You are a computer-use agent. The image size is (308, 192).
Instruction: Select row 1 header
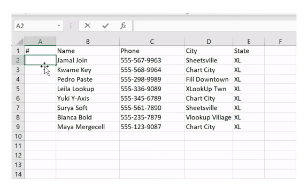coord(18,51)
